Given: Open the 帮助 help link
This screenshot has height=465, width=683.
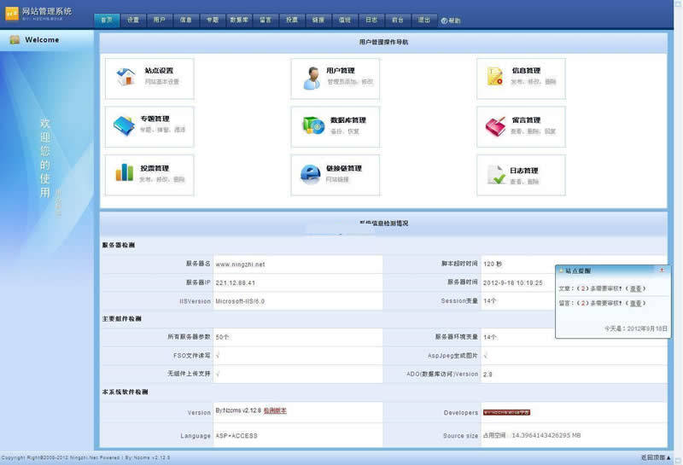Looking at the screenshot, I should [451, 20].
